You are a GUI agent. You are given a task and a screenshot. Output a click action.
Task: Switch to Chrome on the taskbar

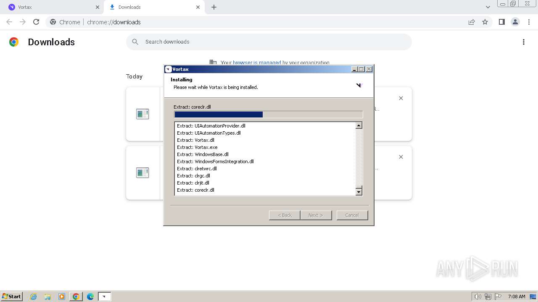pyautogui.click(x=76, y=297)
